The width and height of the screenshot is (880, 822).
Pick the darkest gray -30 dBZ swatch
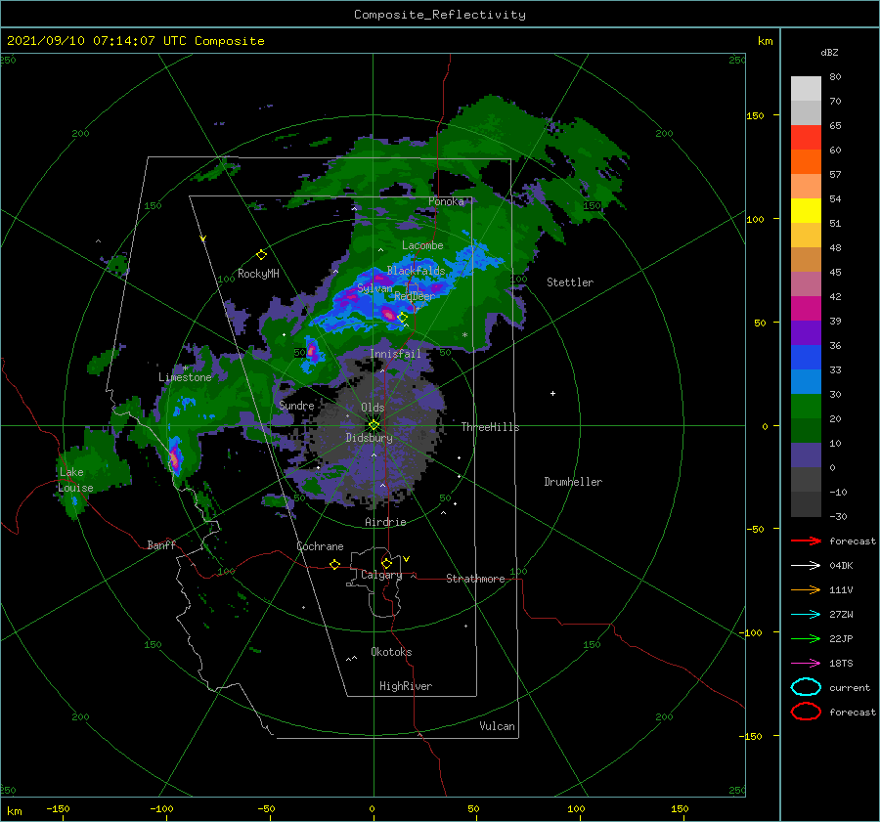(806, 504)
